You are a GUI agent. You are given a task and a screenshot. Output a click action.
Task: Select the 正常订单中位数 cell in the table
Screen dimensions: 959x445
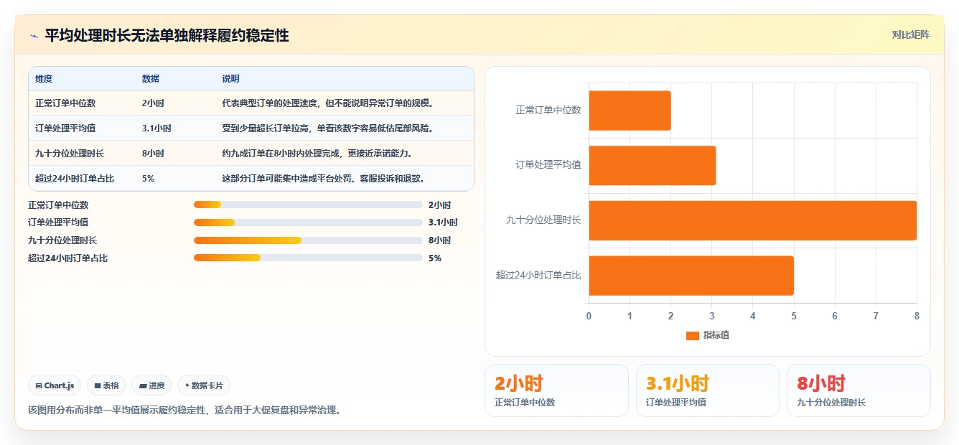coord(65,103)
